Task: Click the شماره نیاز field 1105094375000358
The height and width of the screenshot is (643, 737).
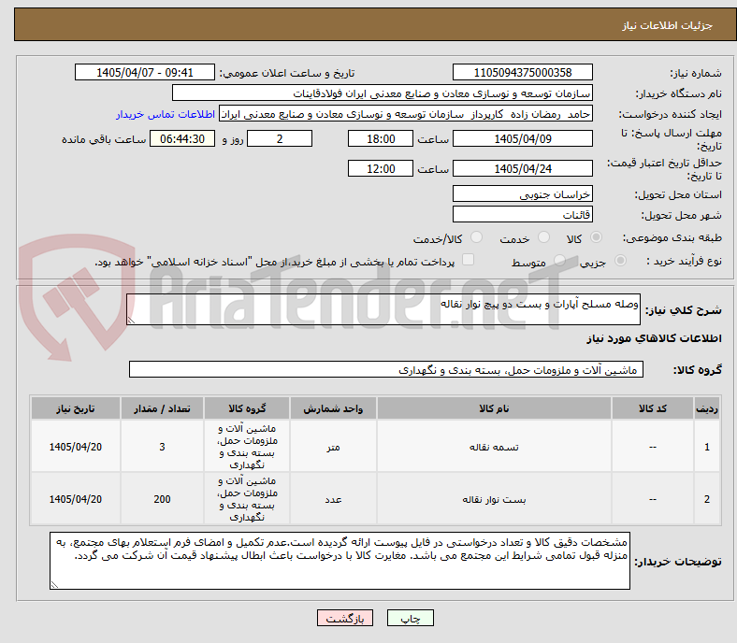Action: pyautogui.click(x=522, y=72)
